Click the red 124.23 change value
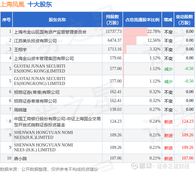195x172 pixels. (188, 121)
